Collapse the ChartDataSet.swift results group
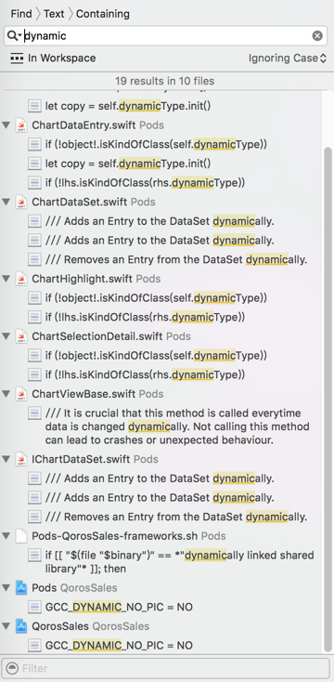The width and height of the screenshot is (334, 682). pyautogui.click(x=6, y=202)
